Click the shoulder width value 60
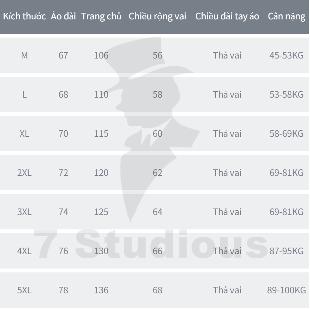The width and height of the screenshot is (310, 310). [x=157, y=134]
